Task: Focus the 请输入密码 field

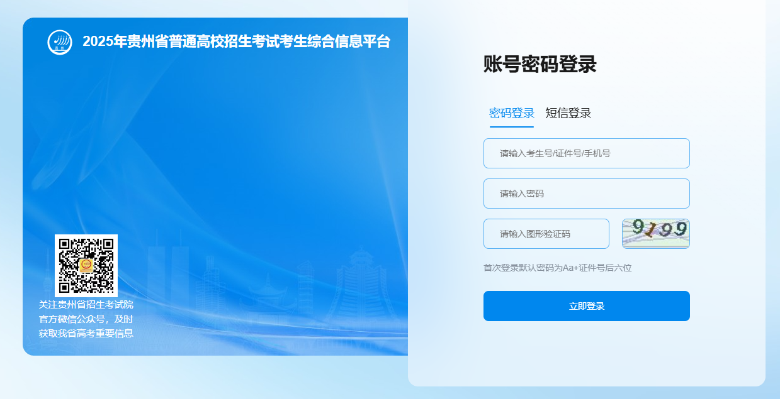Action: click(587, 194)
